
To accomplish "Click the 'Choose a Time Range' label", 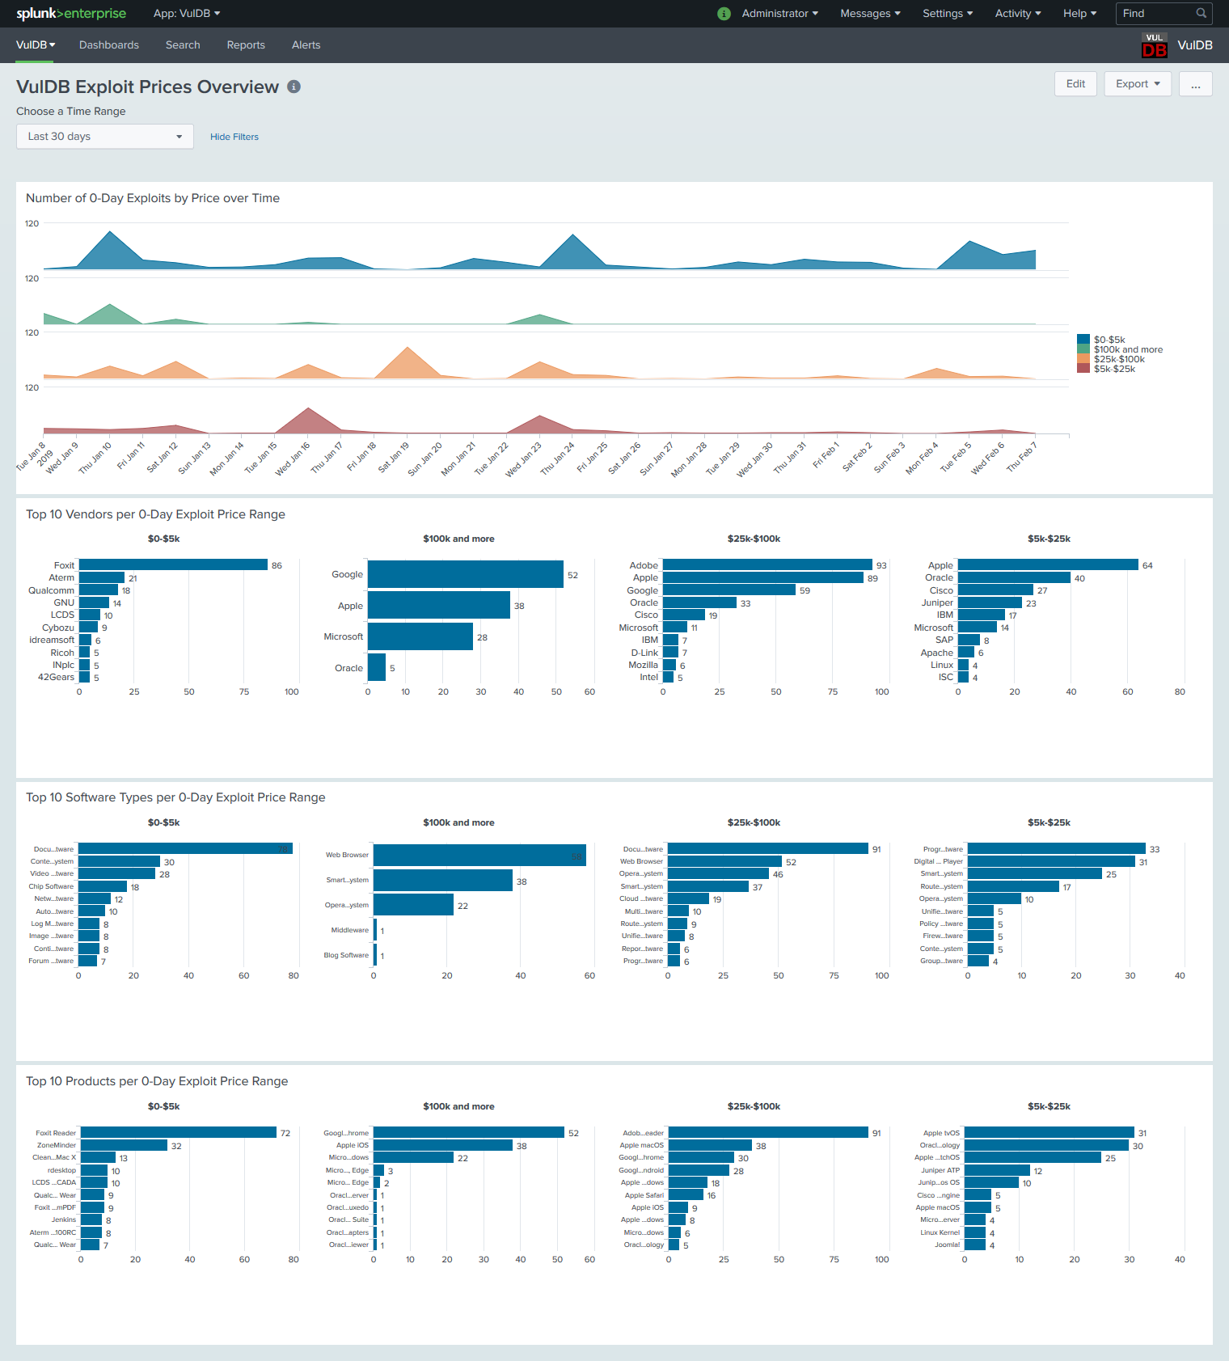I will point(71,112).
